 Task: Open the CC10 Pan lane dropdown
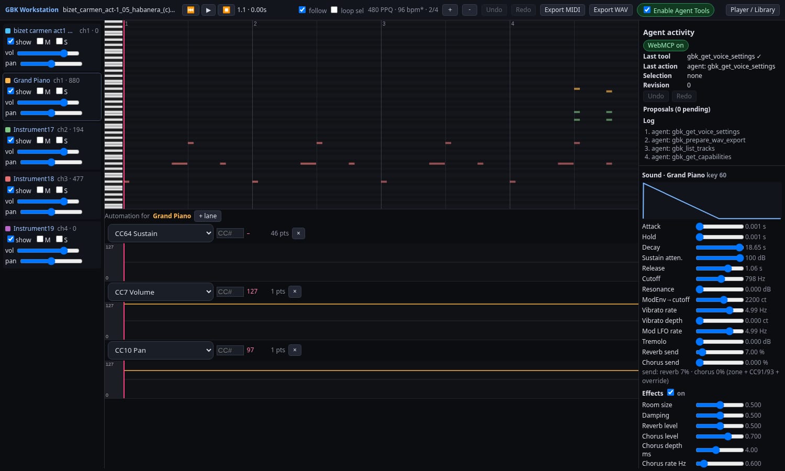pyautogui.click(x=160, y=350)
